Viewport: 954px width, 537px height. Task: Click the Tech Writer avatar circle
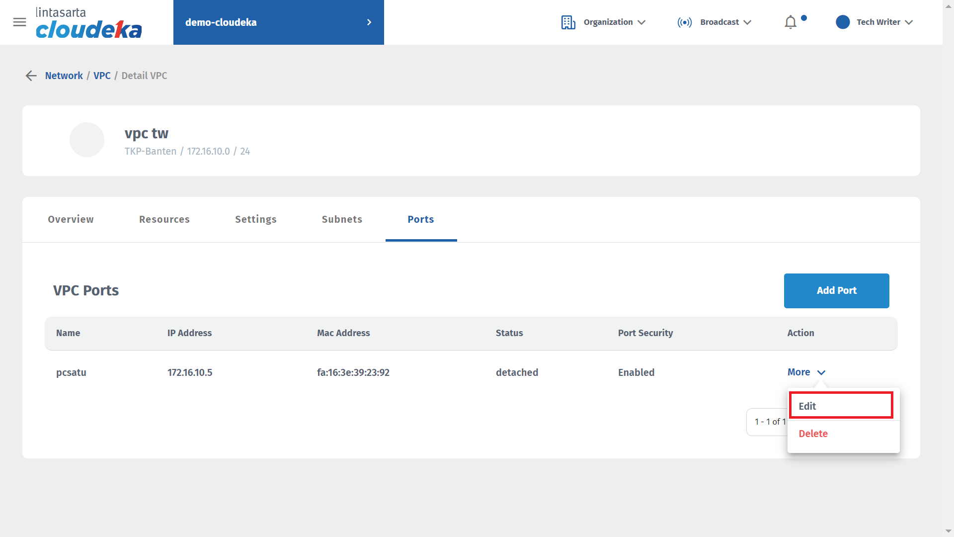[x=843, y=22]
